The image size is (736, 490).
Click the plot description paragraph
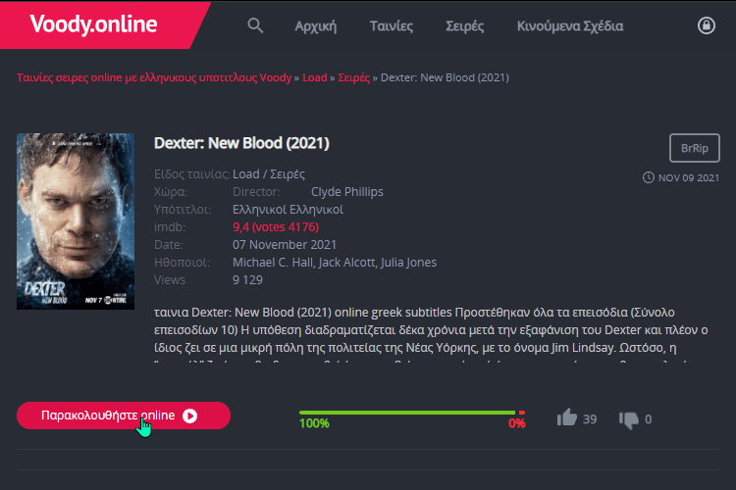tap(431, 334)
